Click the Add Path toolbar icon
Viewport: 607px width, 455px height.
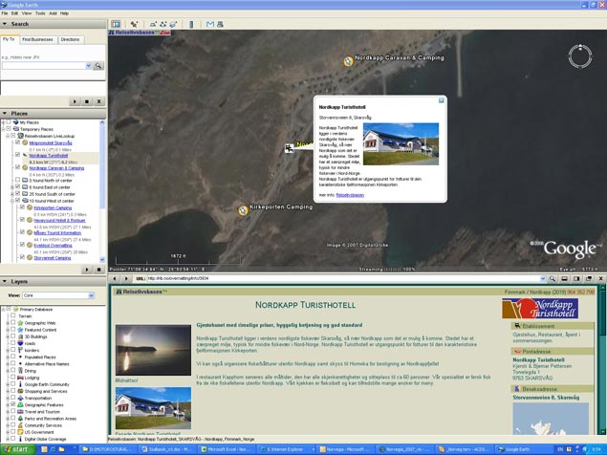click(163, 25)
